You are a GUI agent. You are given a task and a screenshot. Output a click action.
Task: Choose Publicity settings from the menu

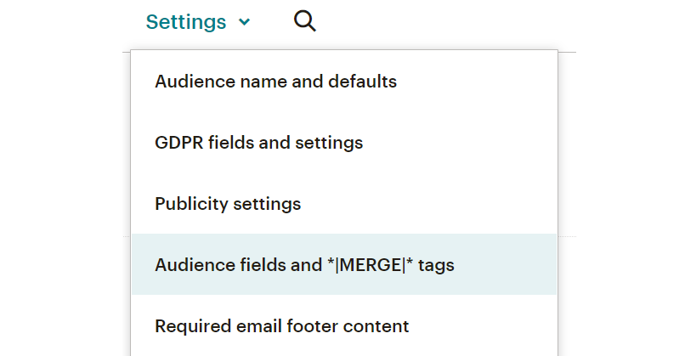pyautogui.click(x=228, y=204)
